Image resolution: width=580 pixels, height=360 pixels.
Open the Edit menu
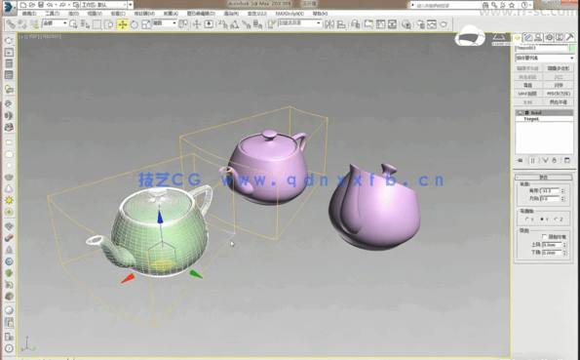[x=29, y=14]
